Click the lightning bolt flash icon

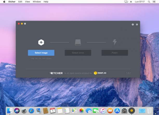[x=115, y=42]
